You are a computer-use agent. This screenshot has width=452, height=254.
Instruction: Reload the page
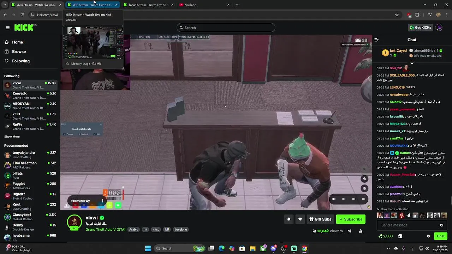tap(22, 15)
